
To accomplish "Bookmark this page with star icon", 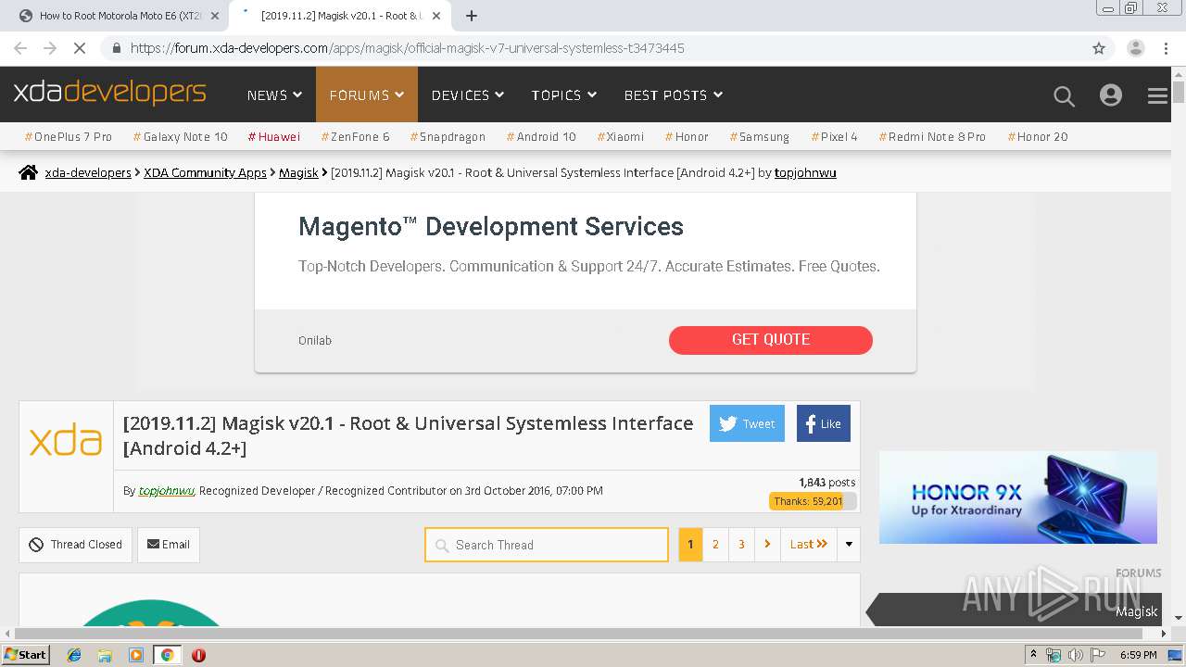I will click(1099, 48).
